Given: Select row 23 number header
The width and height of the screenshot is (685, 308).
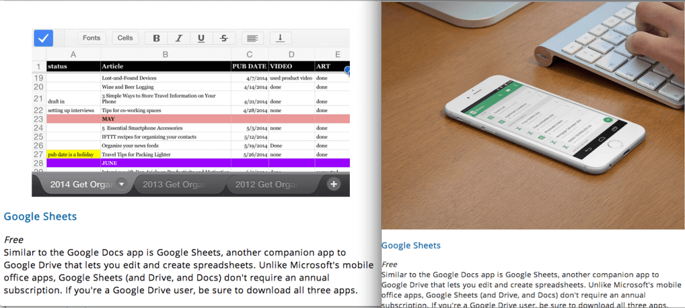Looking at the screenshot, I should pos(38,119).
